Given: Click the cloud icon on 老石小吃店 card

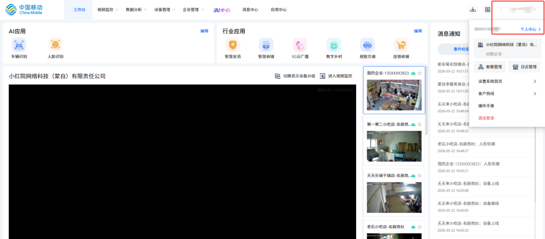Looking at the screenshot, I should 413,227.
